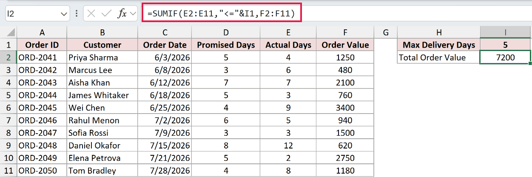Click the Total Order Value label cell
532x177 pixels.
(x=438, y=57)
